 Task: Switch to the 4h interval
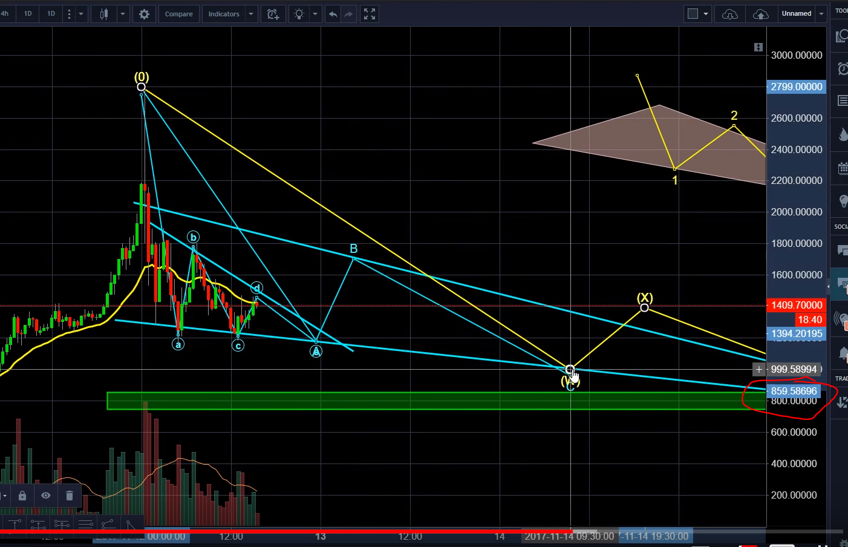click(5, 13)
